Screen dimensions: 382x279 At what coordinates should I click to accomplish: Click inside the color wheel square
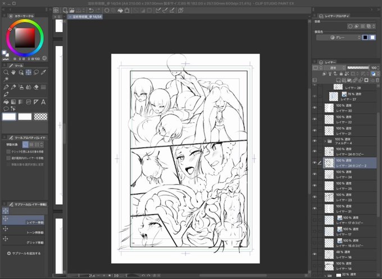point(25,38)
